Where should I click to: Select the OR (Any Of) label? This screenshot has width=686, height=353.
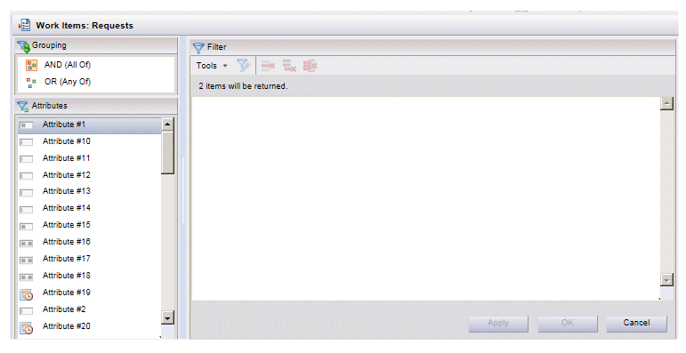coord(68,82)
